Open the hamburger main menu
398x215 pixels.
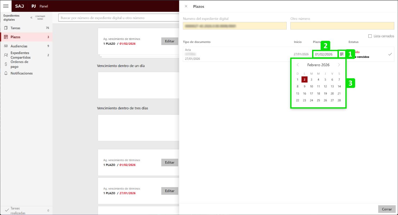pos(6,6)
